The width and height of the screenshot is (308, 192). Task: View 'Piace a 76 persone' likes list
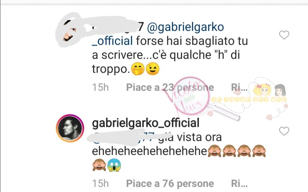tap(170, 184)
